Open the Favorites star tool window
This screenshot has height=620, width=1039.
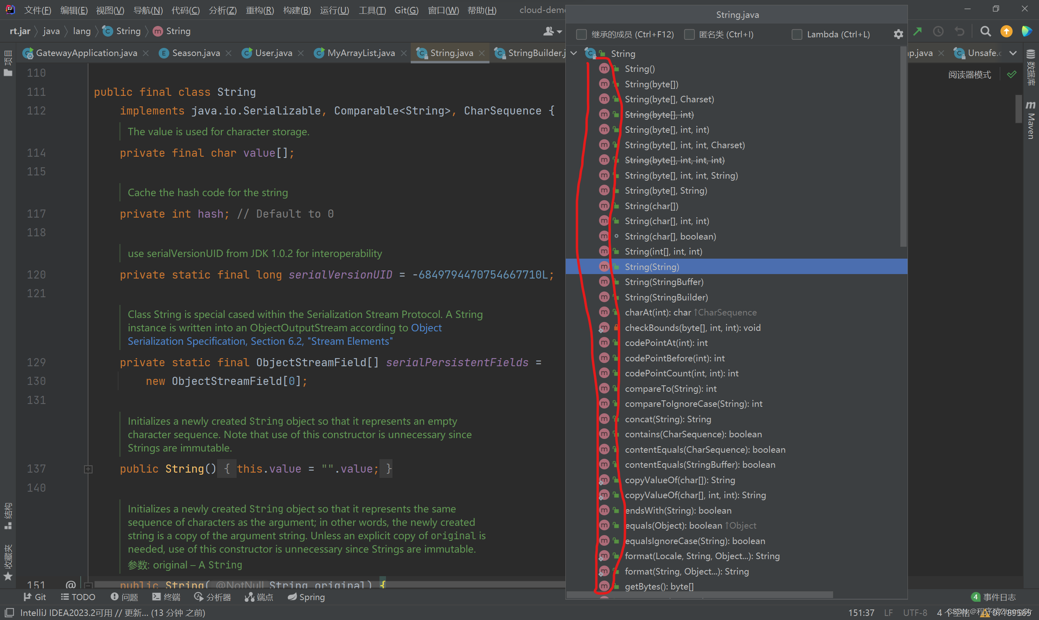[x=8, y=563]
